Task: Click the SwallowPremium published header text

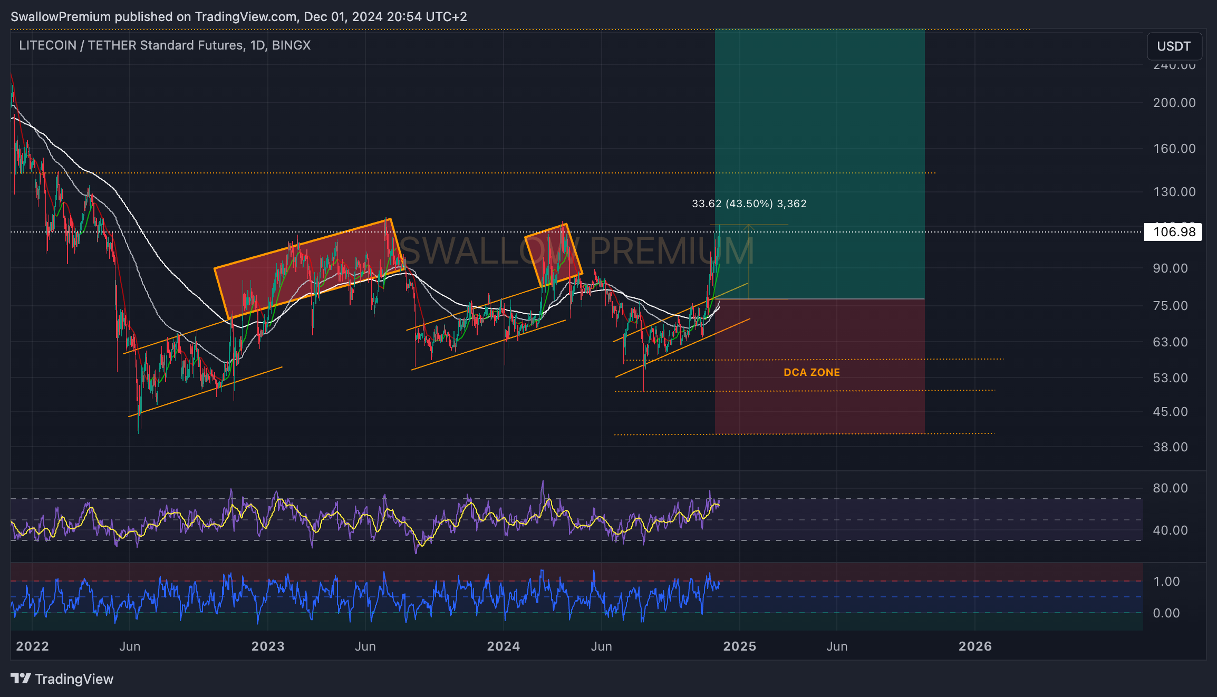Action: pos(239,17)
